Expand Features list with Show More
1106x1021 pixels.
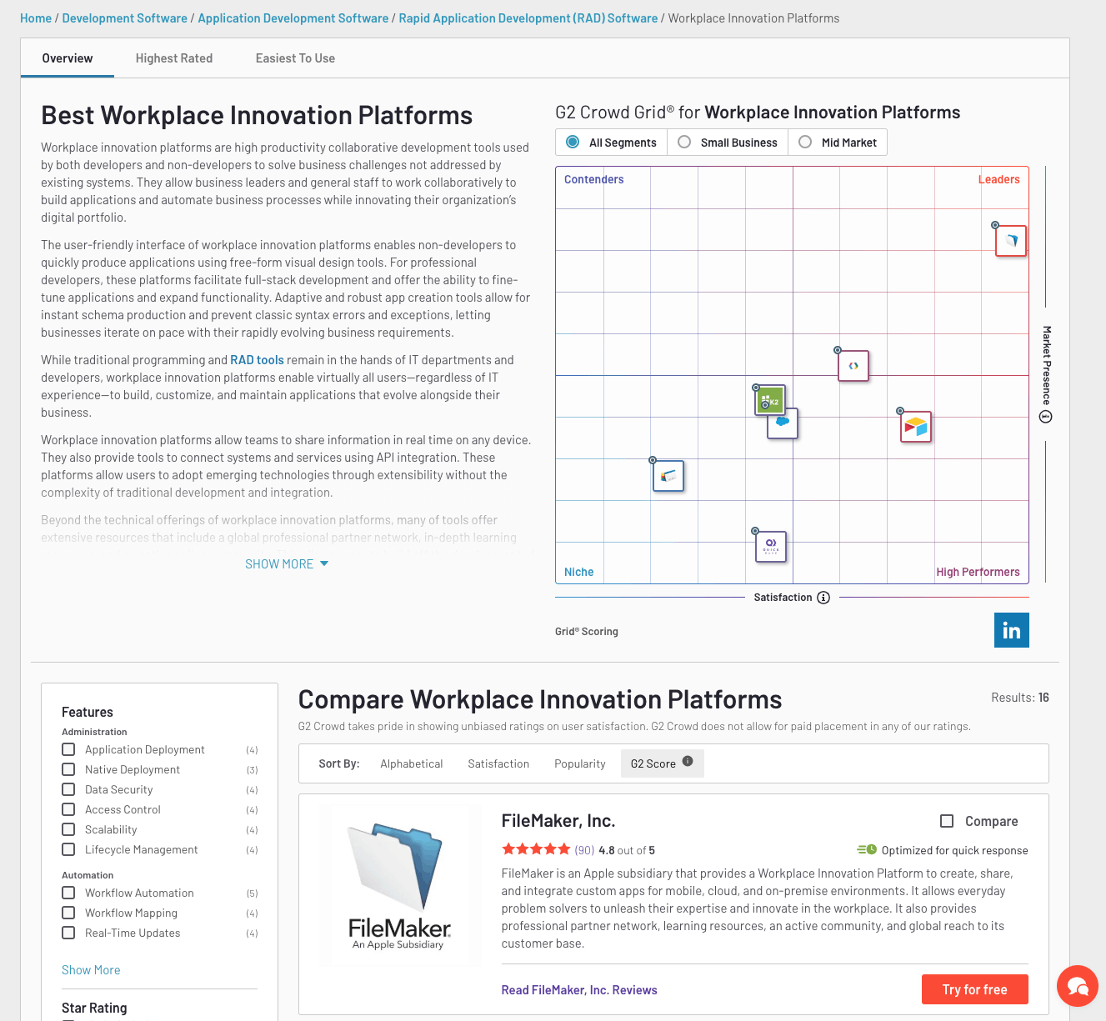tap(91, 970)
